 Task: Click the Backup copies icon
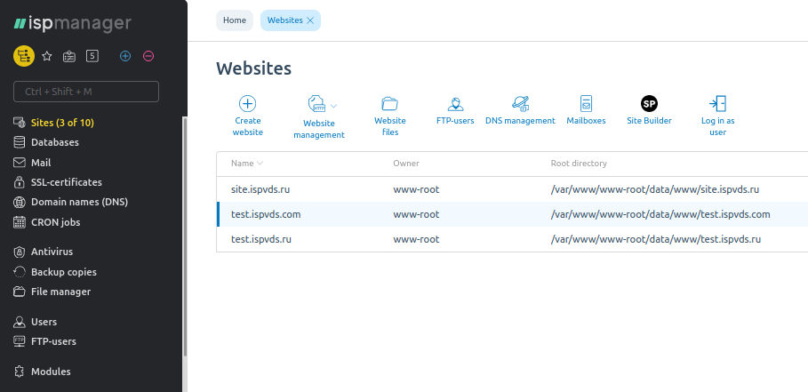click(x=19, y=272)
